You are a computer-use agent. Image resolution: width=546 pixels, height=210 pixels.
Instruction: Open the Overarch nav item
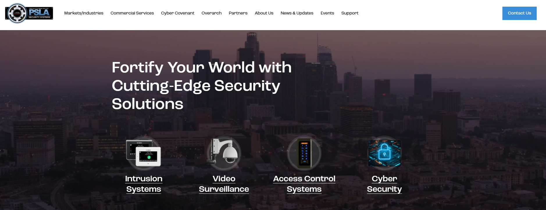211,13
